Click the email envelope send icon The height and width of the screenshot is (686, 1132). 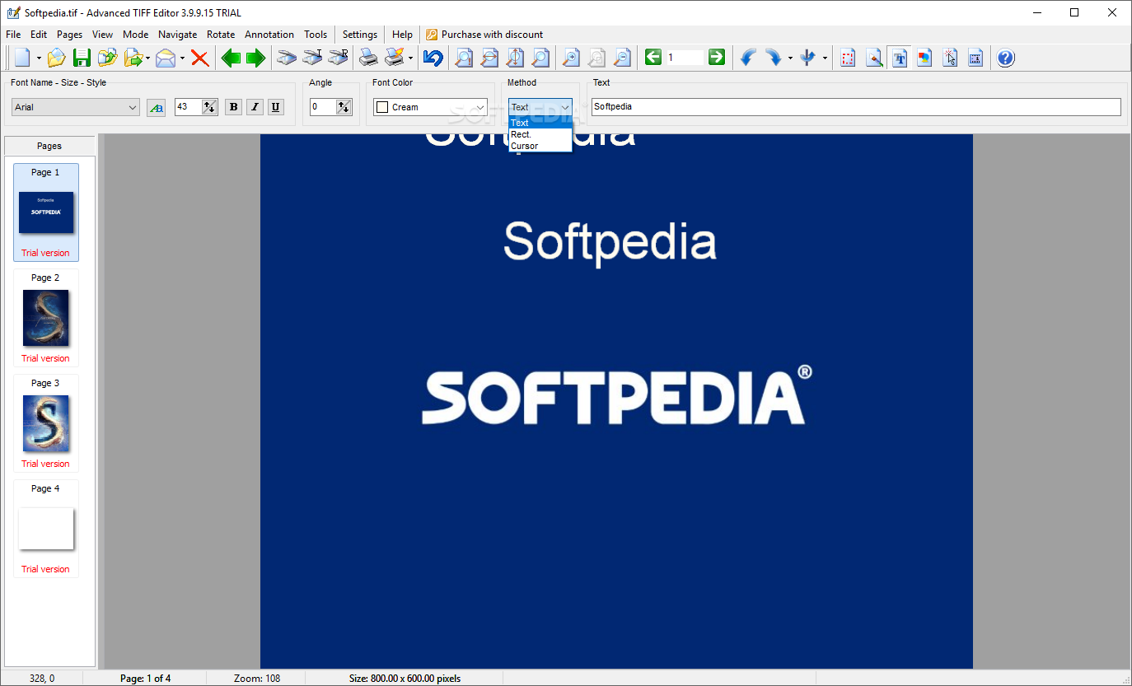click(x=166, y=58)
